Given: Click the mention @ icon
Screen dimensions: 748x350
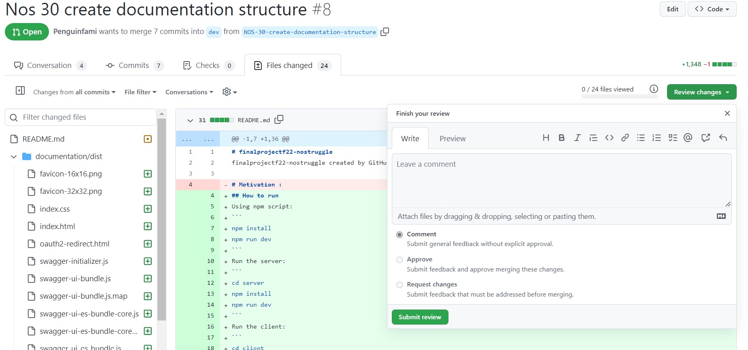Looking at the screenshot, I should pos(688,138).
